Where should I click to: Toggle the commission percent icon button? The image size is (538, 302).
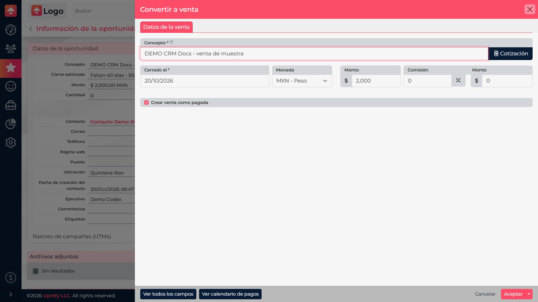coord(458,81)
